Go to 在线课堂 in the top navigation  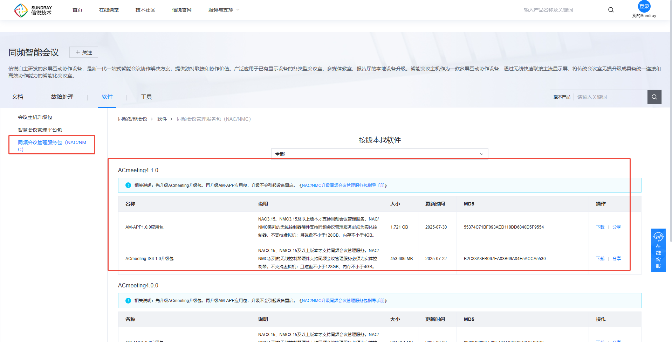click(x=109, y=10)
